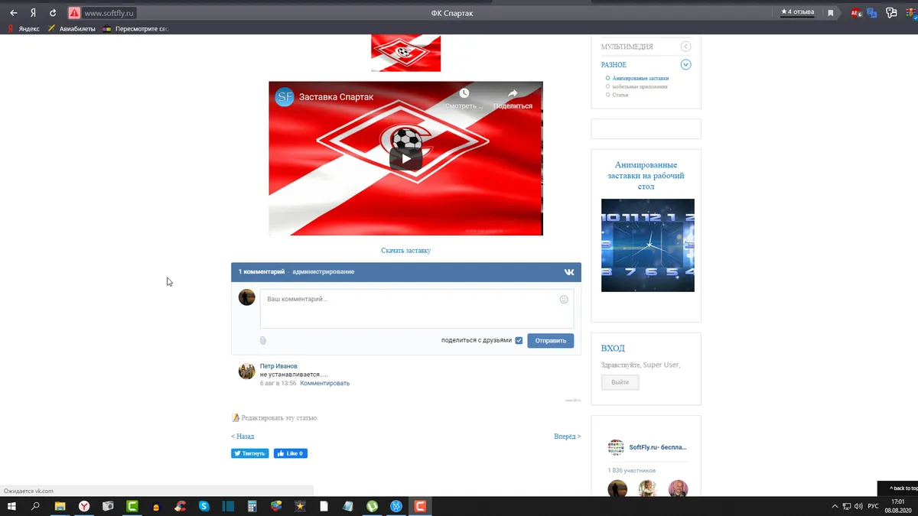Click Редактировать эту статью link
Viewport: 918px width, 516px height.
279,418
